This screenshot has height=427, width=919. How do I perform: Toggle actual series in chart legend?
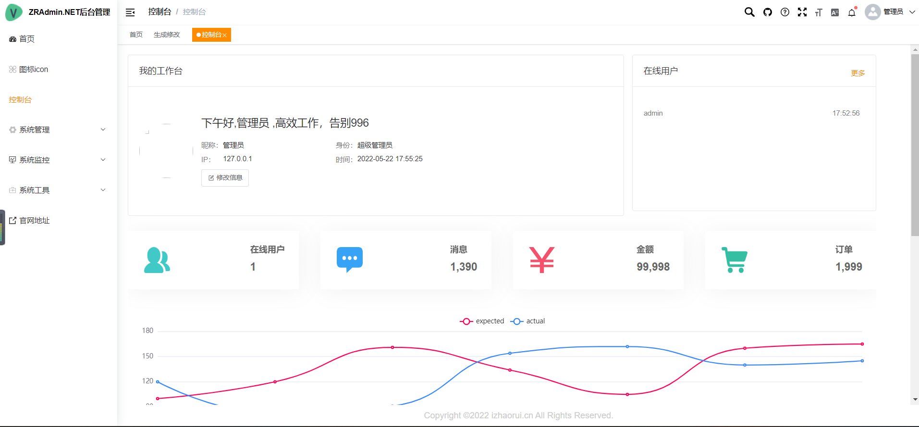(528, 321)
